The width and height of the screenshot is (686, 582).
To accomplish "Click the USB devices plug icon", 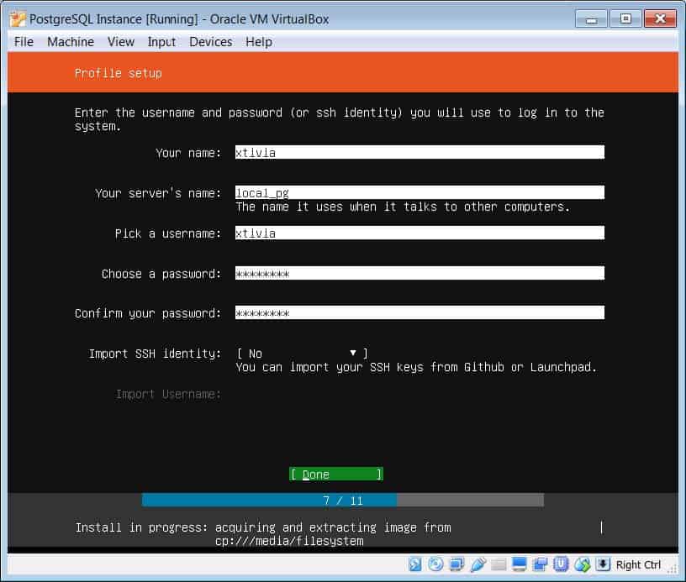I will [478, 564].
